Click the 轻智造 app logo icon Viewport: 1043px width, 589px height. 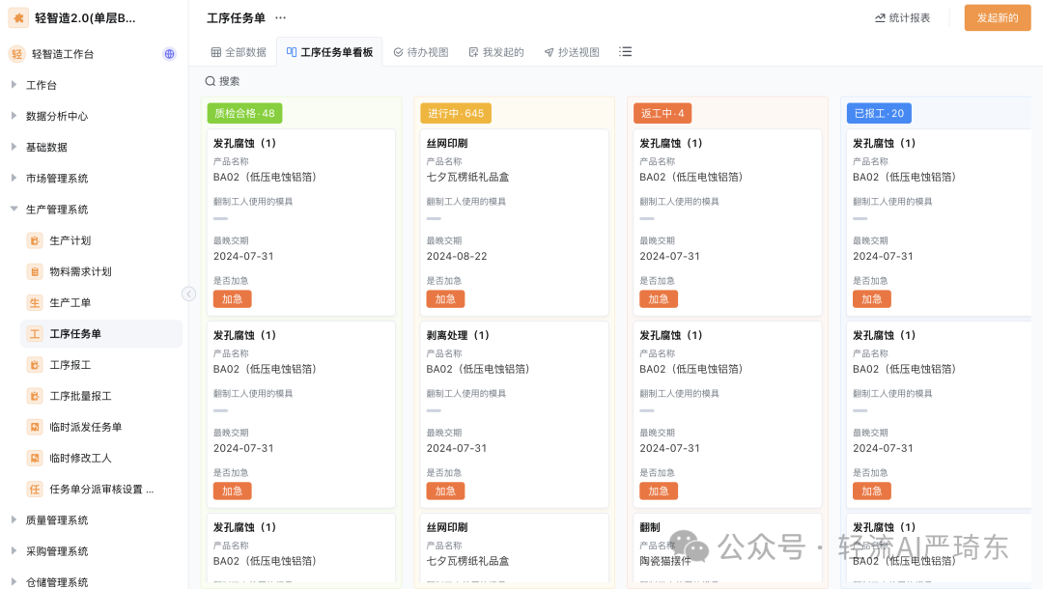click(17, 15)
